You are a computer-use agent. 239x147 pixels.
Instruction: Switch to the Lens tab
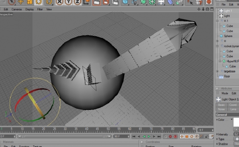233,109
